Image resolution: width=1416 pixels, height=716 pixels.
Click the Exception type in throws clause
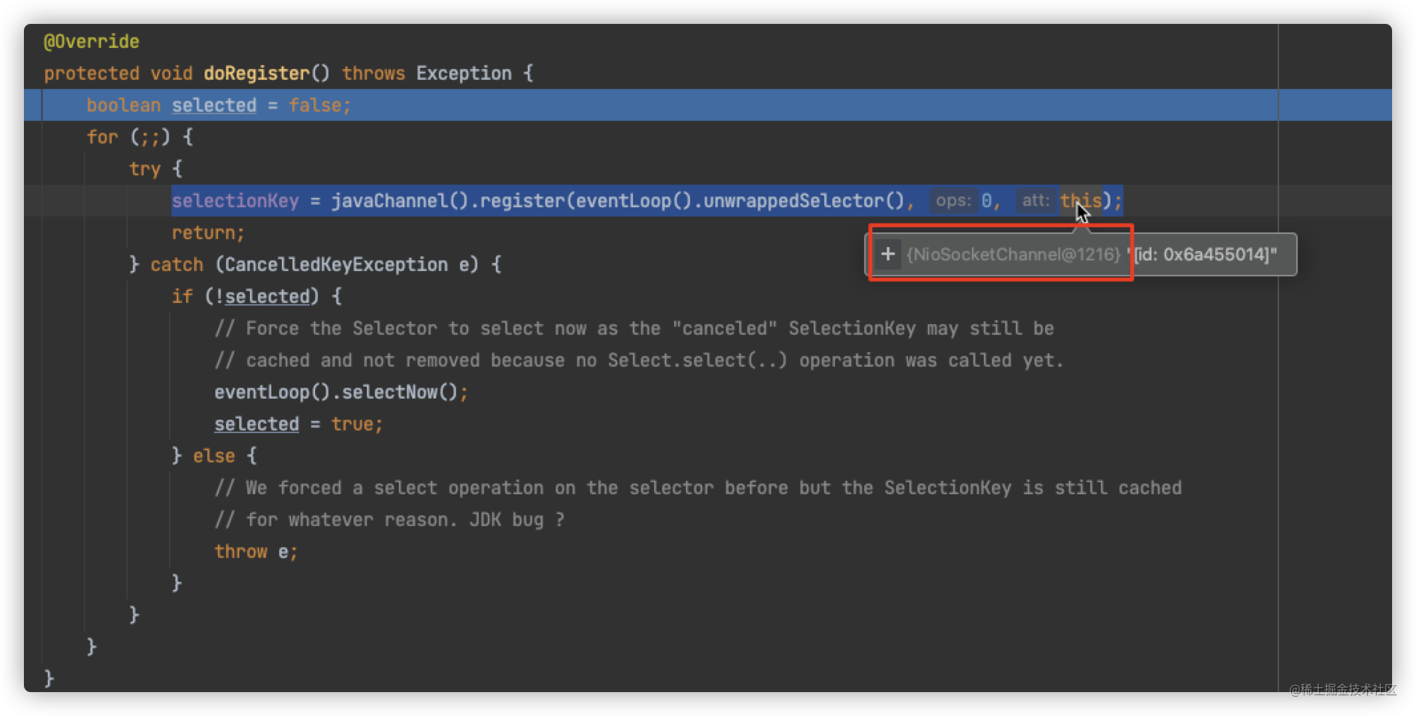point(464,73)
